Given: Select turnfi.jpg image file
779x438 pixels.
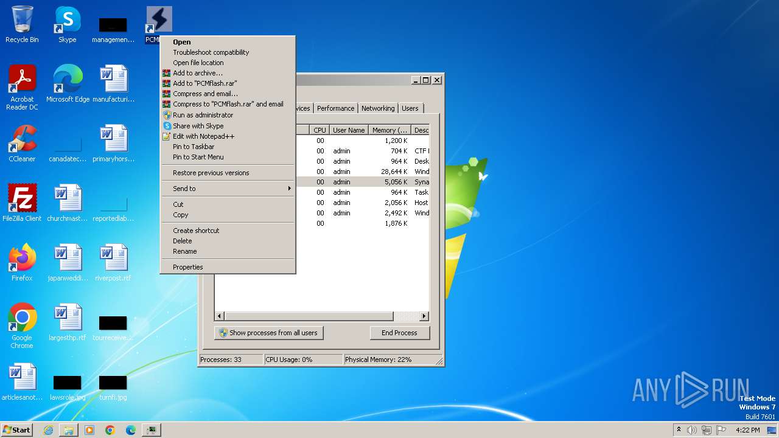Looking at the screenshot, I should tap(113, 386).
